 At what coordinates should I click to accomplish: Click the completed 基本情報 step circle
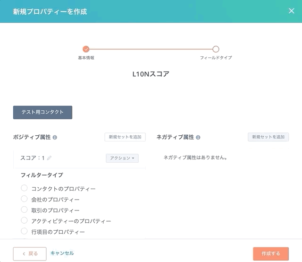[x=86, y=49]
